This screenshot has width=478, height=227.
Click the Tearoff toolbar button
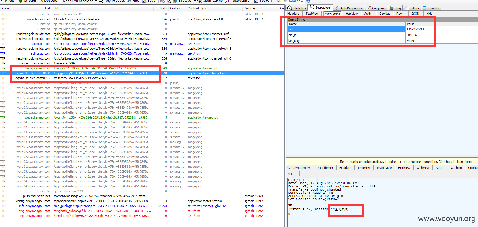(263, 1)
